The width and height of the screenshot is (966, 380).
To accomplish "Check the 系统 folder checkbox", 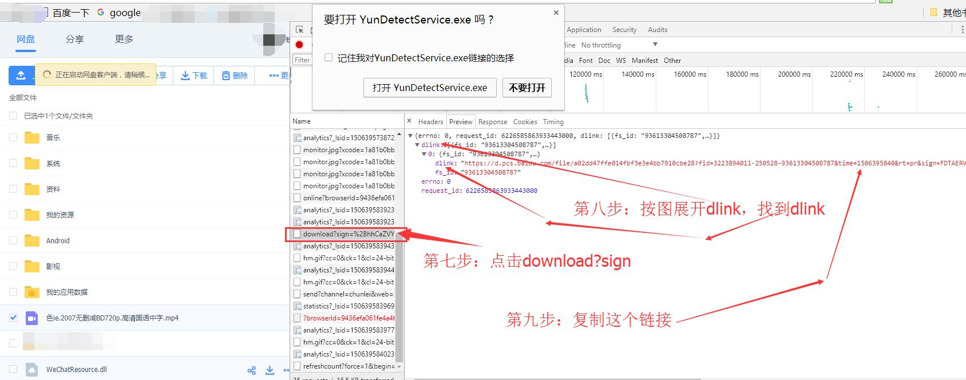I will click(x=13, y=163).
